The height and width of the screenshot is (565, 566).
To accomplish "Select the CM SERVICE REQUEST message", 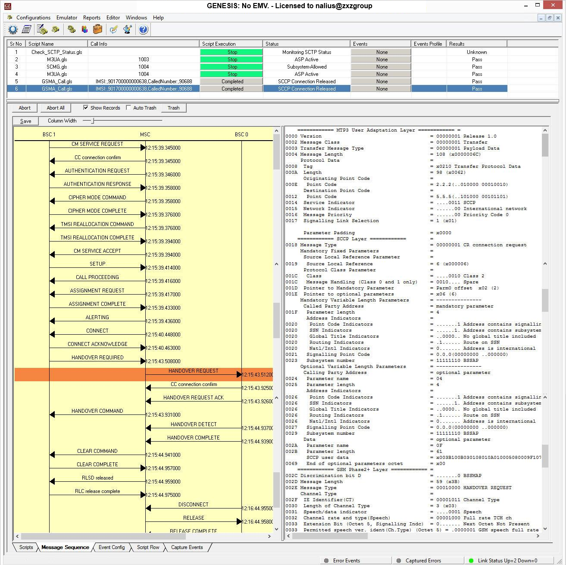I will coord(97,144).
